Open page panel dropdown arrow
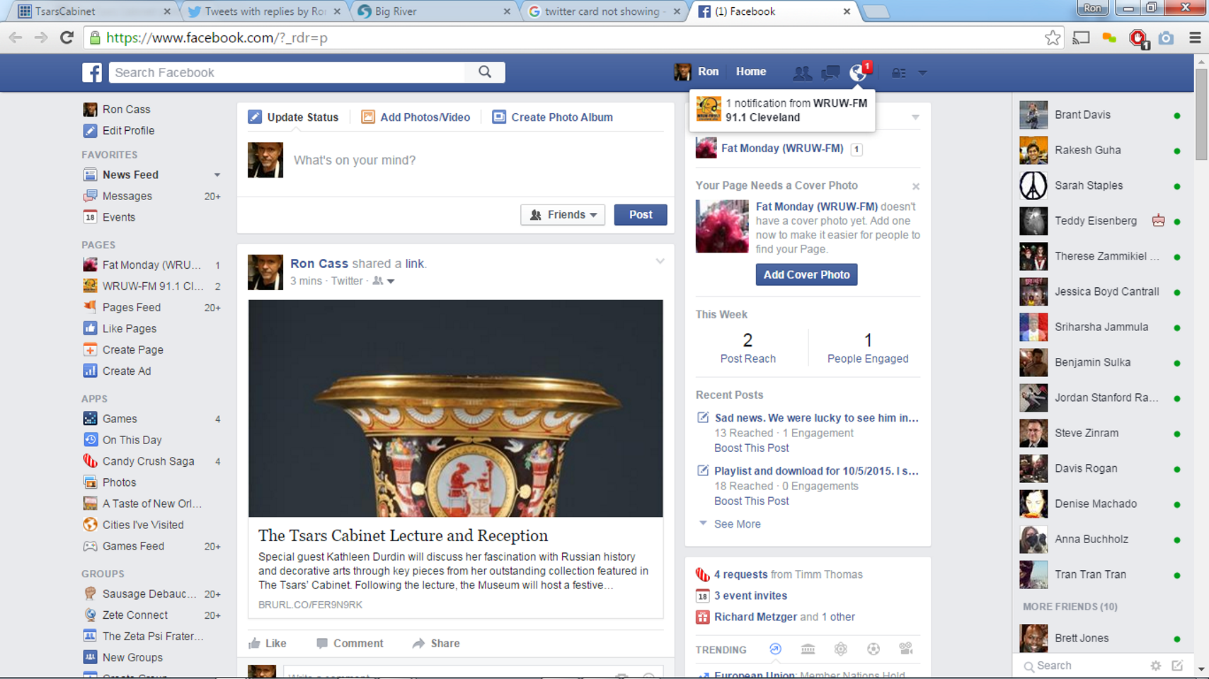 (915, 117)
